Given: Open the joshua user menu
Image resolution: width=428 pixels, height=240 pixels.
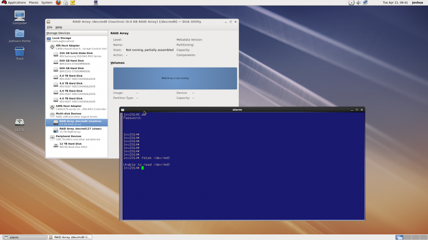Looking at the screenshot, I should point(417,2).
